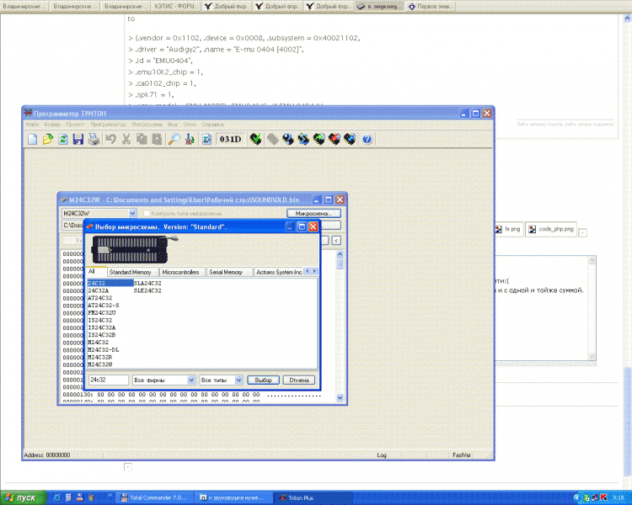Screen dimensions: 632x505
Task: Click the пуск Start button
Action: point(23,497)
